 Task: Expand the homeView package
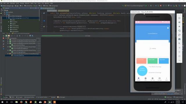pos(9,22)
